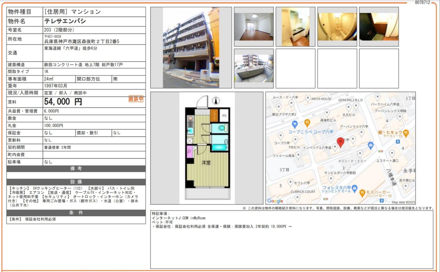Open the bathroom photo thumbnail
This screenshot has width=440, height=272.
pos(337,26)
